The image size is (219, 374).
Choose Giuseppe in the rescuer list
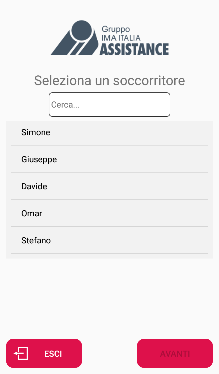tap(39, 160)
